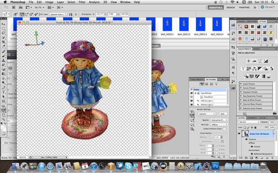Toggle visibility of Foto3Dmesh in 3D panel
The width and height of the screenshot is (278, 173).
tap(192, 93)
